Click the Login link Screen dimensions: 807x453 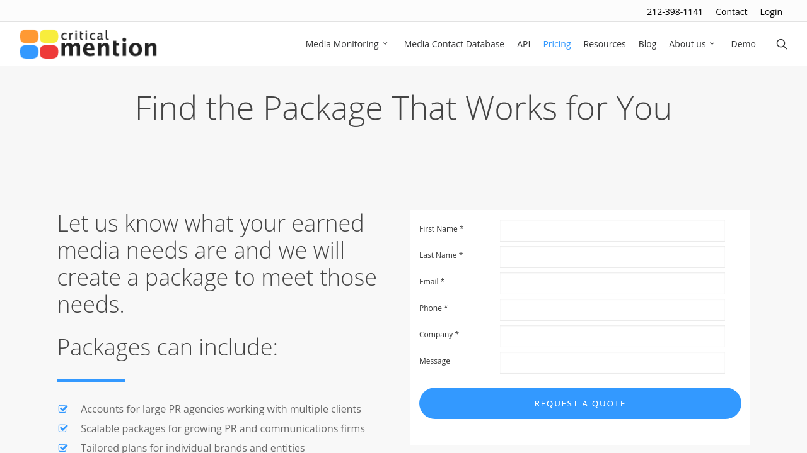tap(771, 12)
